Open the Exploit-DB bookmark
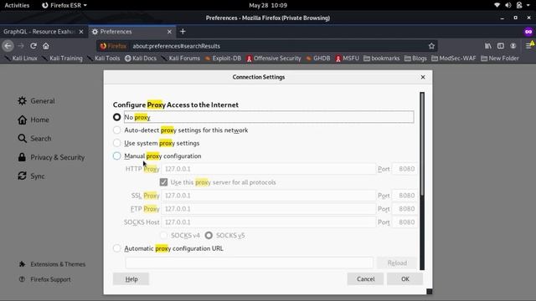This screenshot has width=536, height=301. click(x=223, y=59)
